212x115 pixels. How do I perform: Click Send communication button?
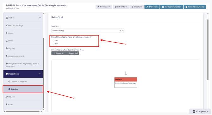click(x=171, y=7)
